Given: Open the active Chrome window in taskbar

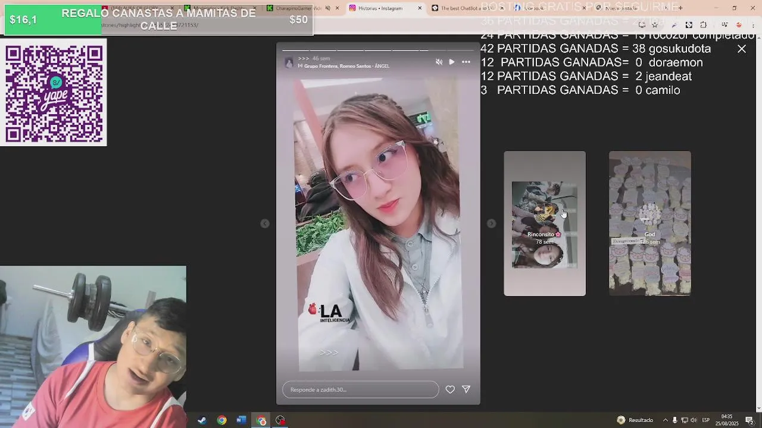Looking at the screenshot, I should (261, 420).
